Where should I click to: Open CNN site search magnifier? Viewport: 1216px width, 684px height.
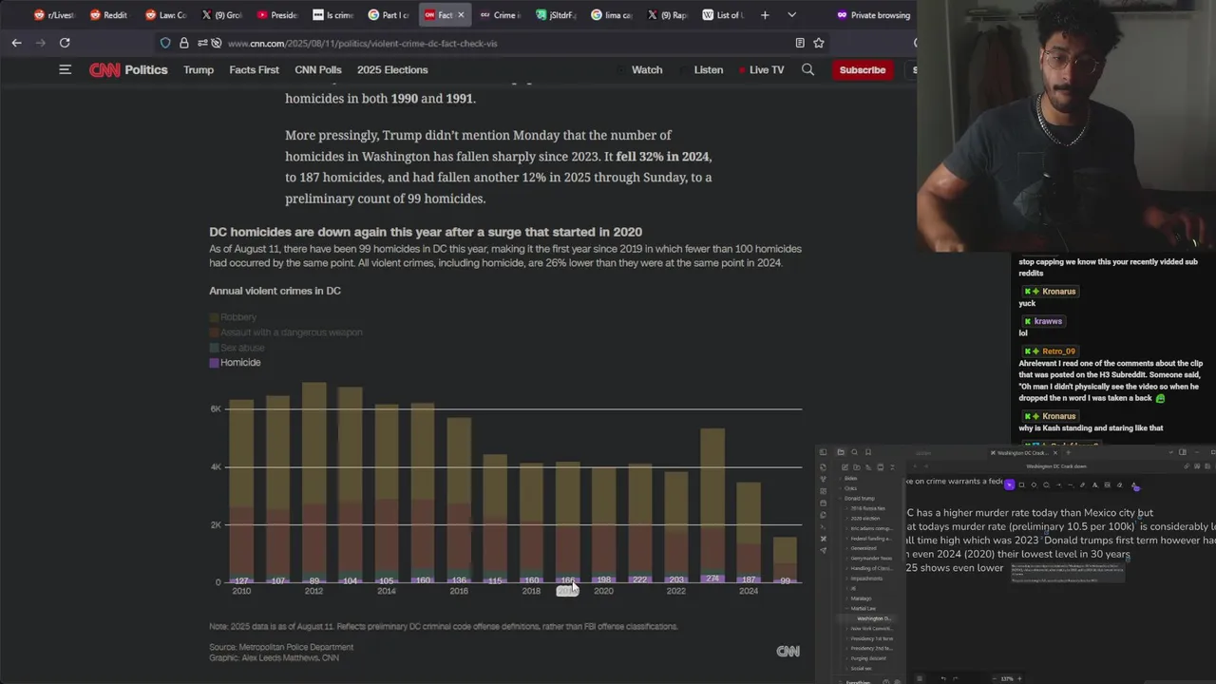[x=807, y=69]
